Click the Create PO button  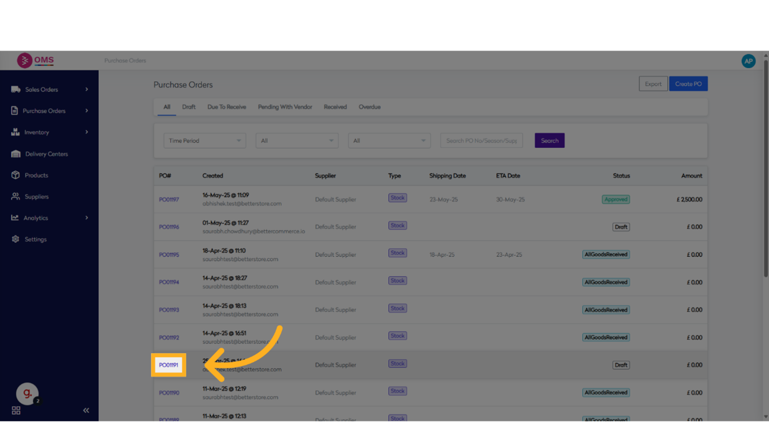tap(688, 84)
